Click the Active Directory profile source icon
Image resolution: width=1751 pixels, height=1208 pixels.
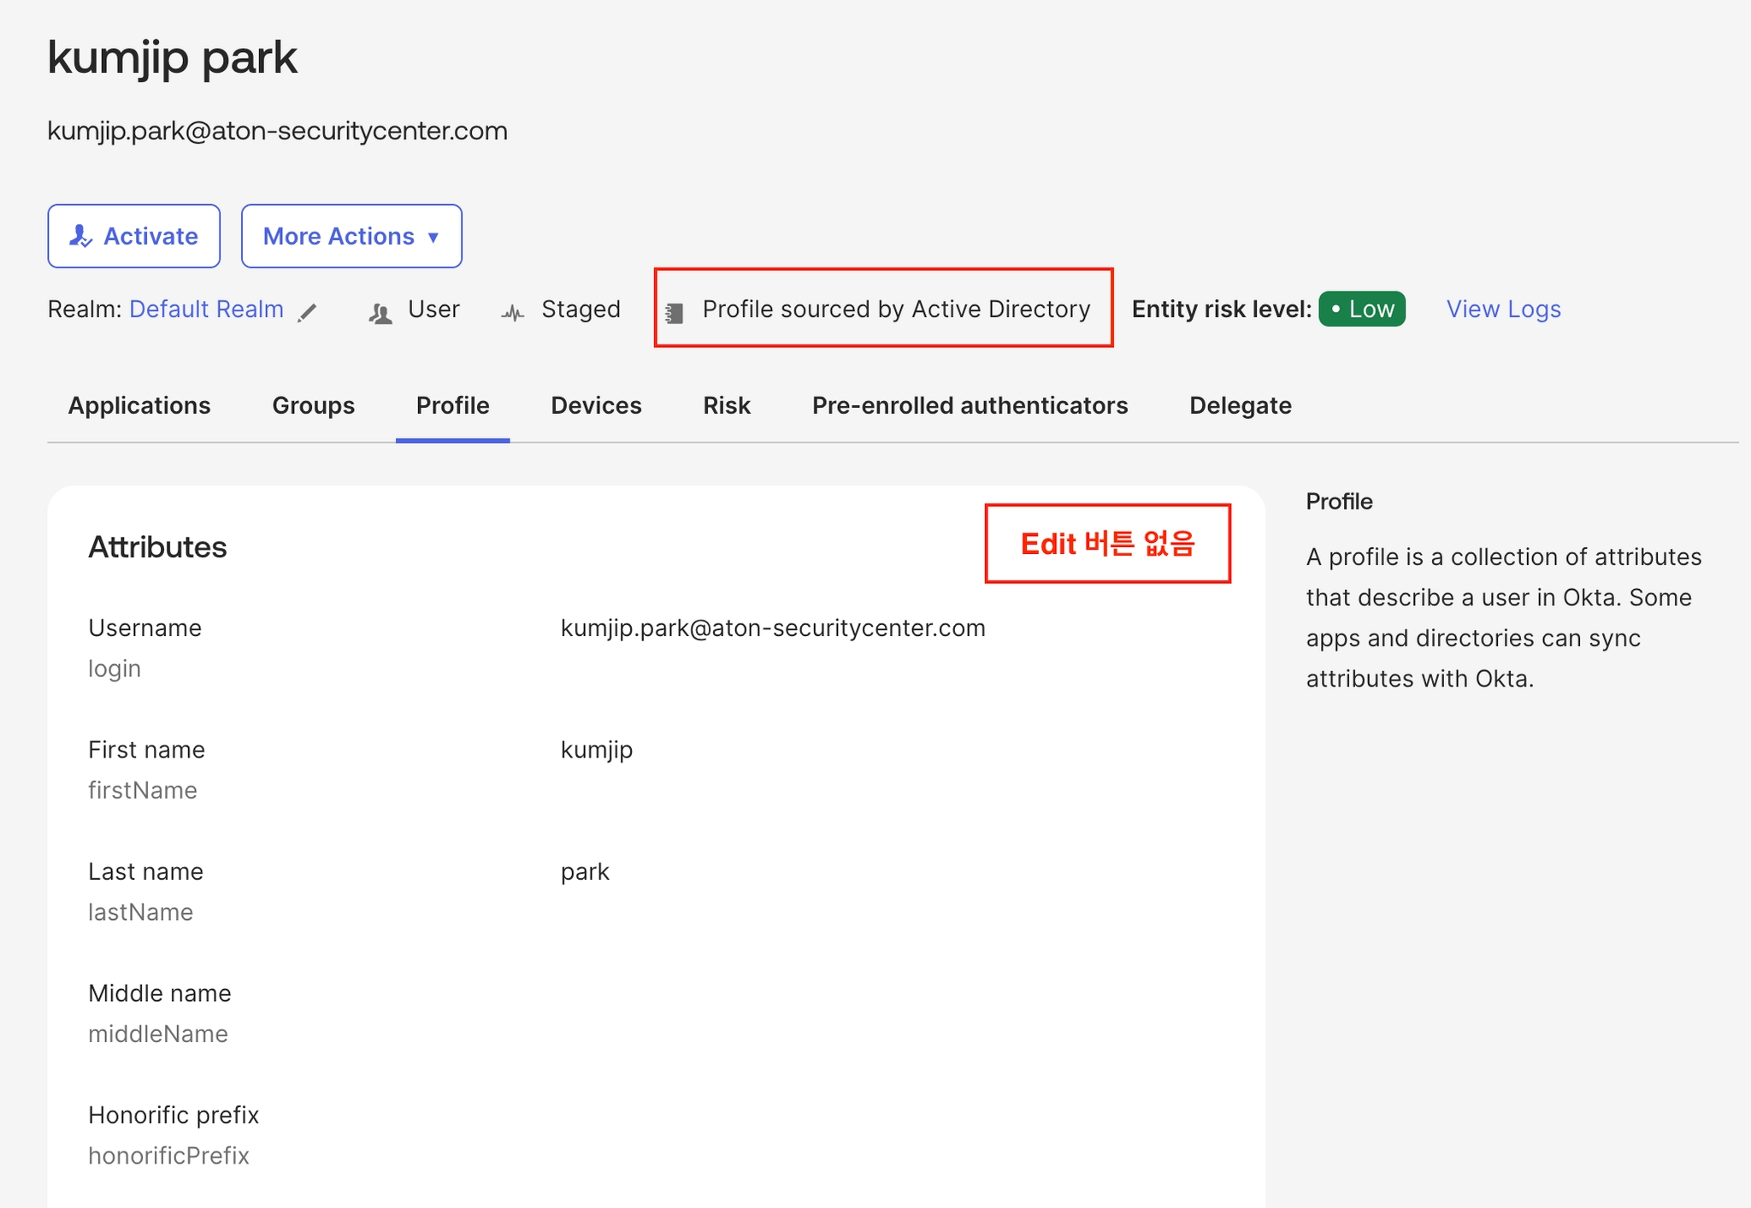[675, 314]
